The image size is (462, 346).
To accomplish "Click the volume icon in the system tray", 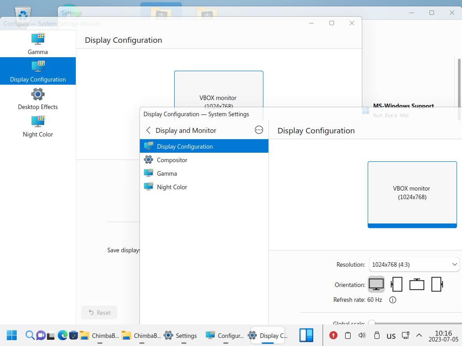I will (x=362, y=335).
